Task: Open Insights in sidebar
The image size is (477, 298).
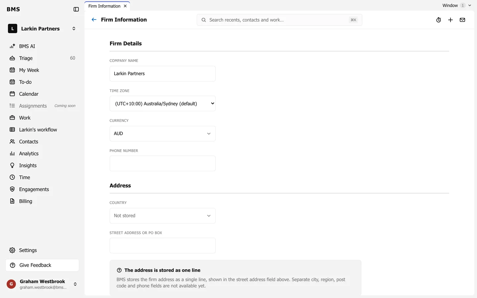Action: point(42,166)
